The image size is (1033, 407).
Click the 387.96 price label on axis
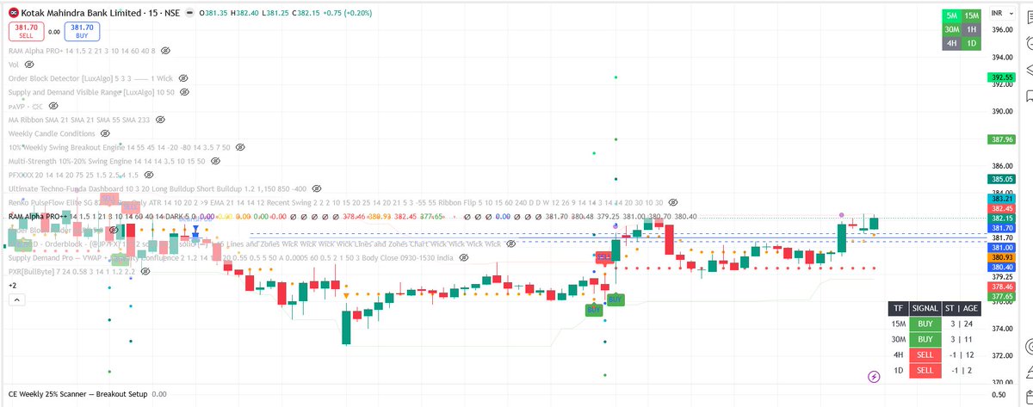(1004, 139)
